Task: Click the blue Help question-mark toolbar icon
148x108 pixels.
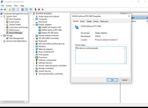Action: click(x=22, y=9)
